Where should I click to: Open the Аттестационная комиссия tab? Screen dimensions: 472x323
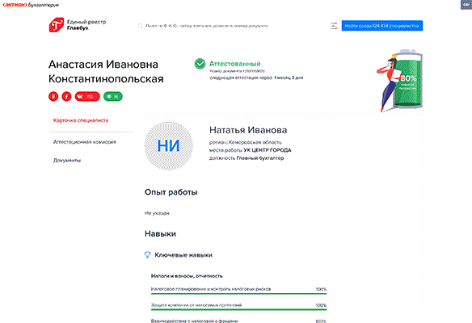85,142
